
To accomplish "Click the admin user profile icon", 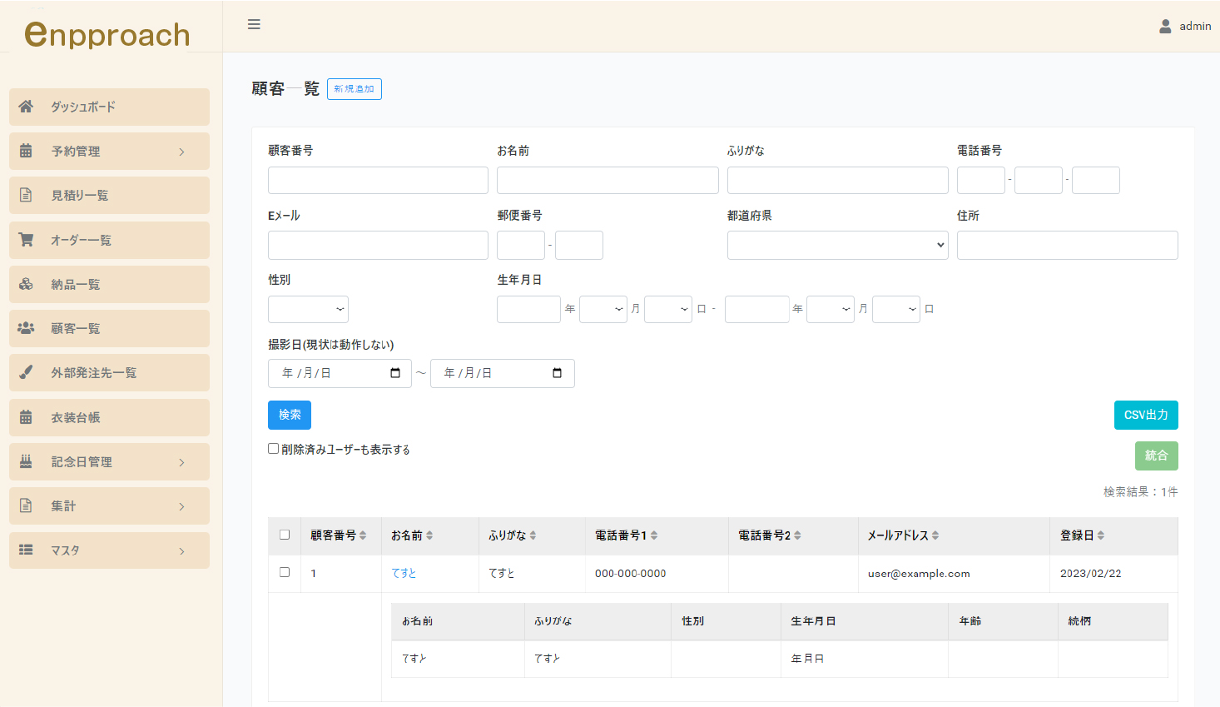I will click(1165, 27).
